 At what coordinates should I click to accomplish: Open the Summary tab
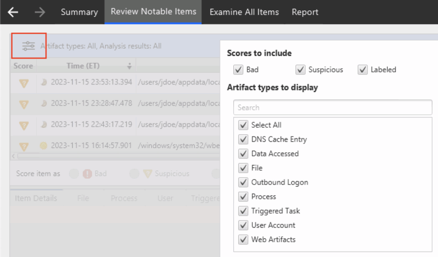click(x=79, y=12)
